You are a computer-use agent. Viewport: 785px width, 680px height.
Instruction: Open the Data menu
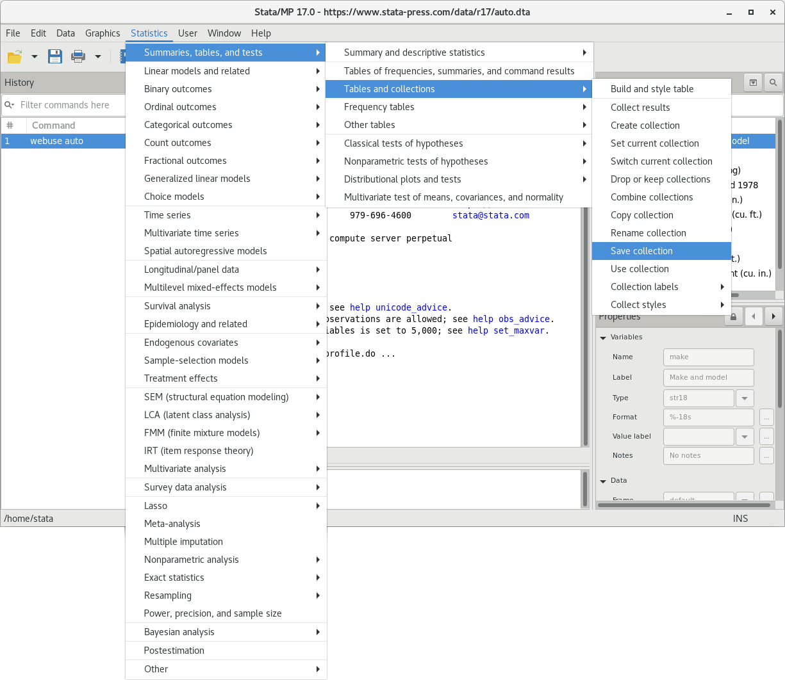tap(65, 33)
